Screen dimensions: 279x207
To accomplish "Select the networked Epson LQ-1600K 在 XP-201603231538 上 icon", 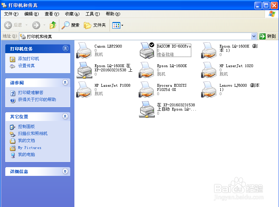I will 84,70.
